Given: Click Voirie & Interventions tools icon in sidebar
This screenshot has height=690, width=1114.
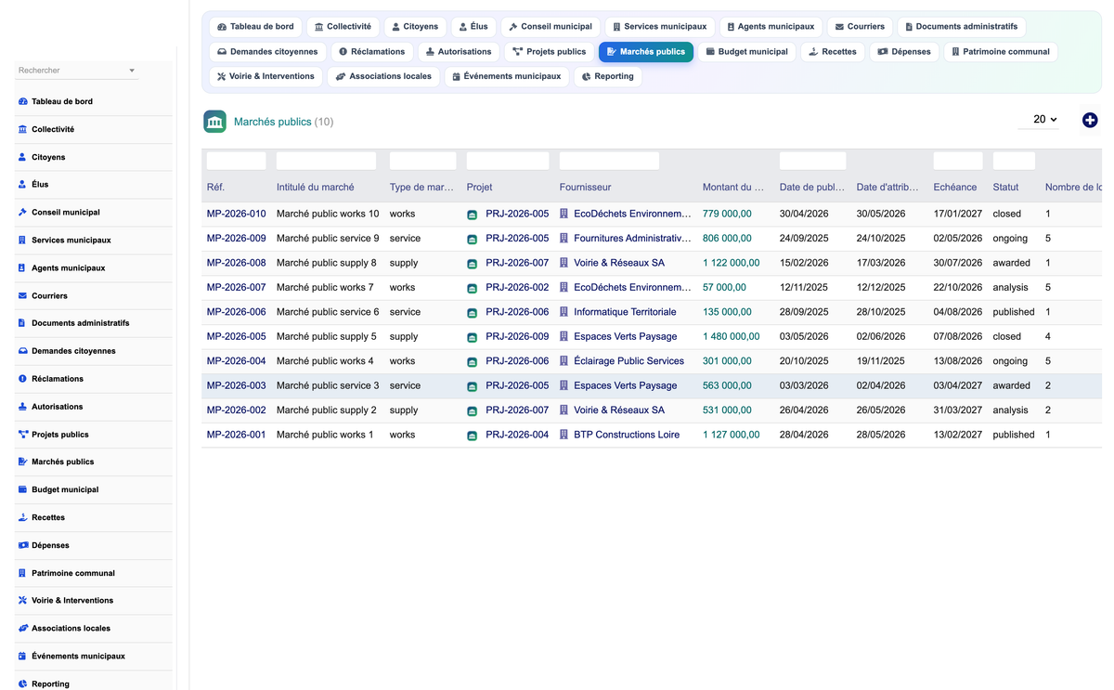Looking at the screenshot, I should tap(23, 600).
